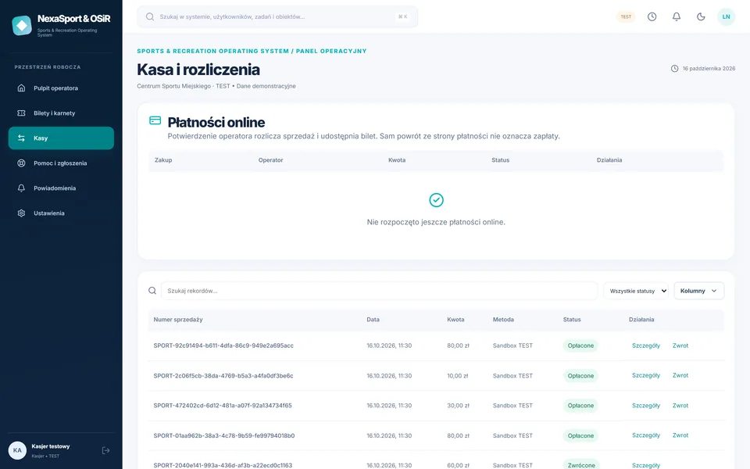This screenshot has width=750, height=469.
Task: Click Zwrot for sale SPORT-472402cd
Action: (680, 406)
